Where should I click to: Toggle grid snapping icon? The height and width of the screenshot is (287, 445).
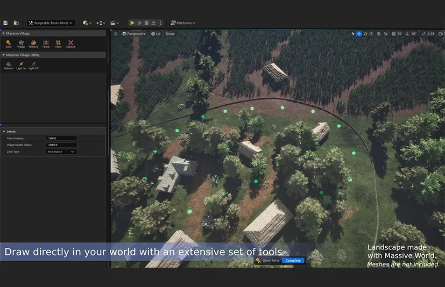coord(393,34)
